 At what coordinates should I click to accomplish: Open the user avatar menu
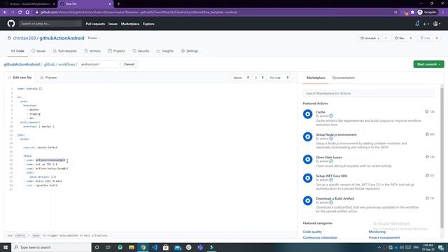click(x=437, y=24)
